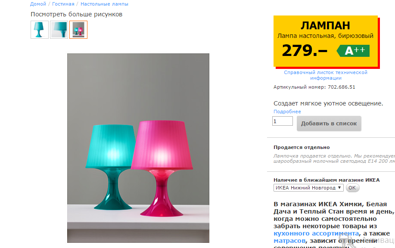
Task: Open the матрасов link
Action: (289, 241)
